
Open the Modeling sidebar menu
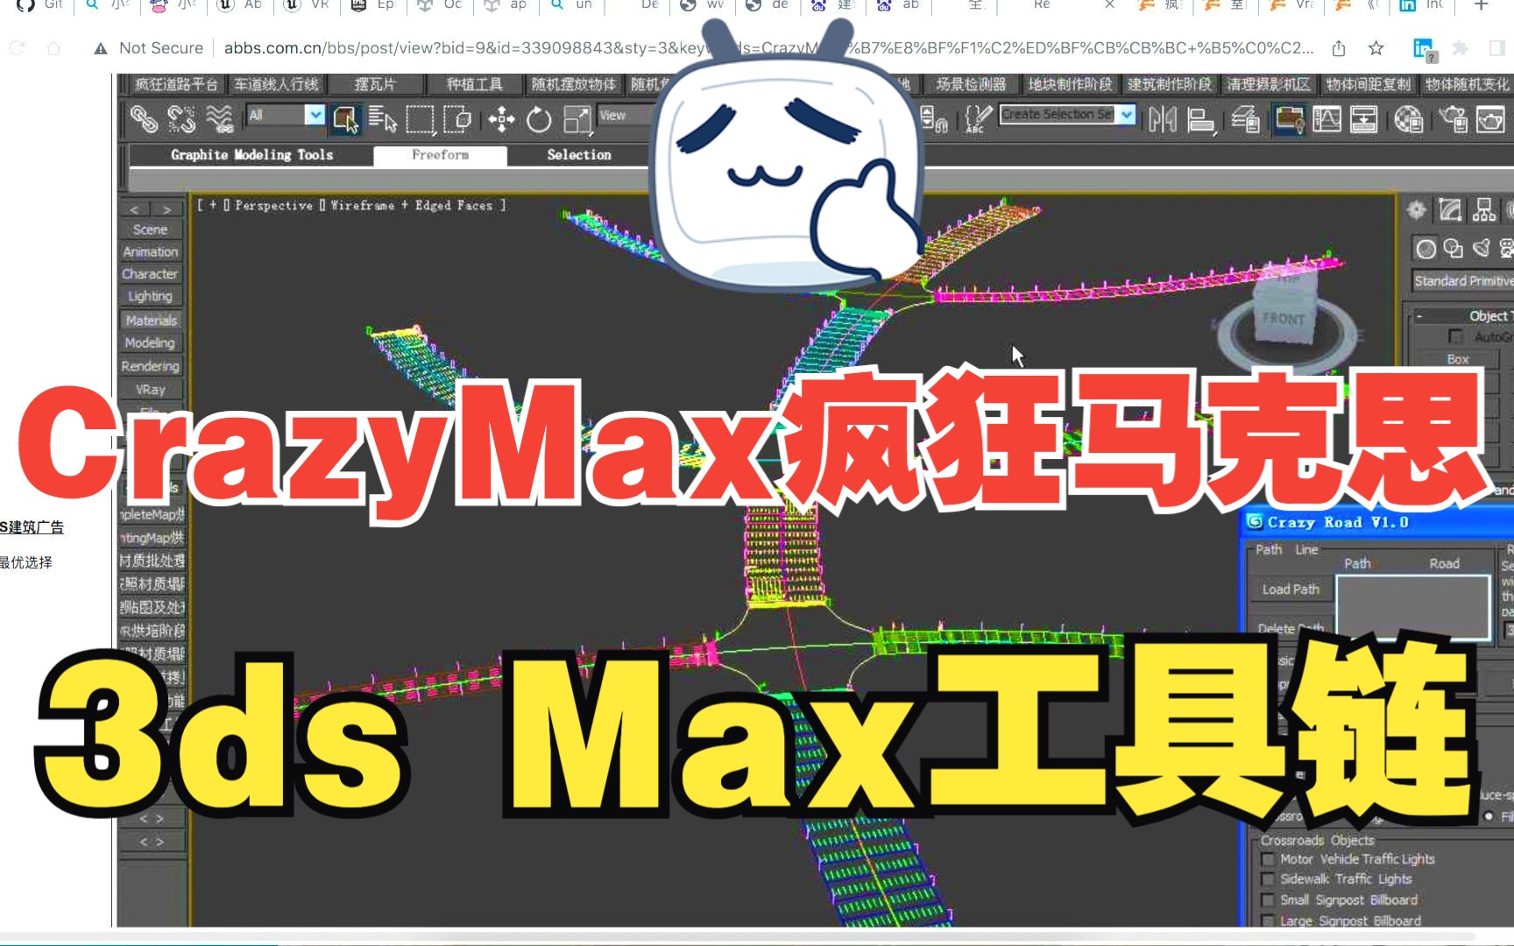151,343
